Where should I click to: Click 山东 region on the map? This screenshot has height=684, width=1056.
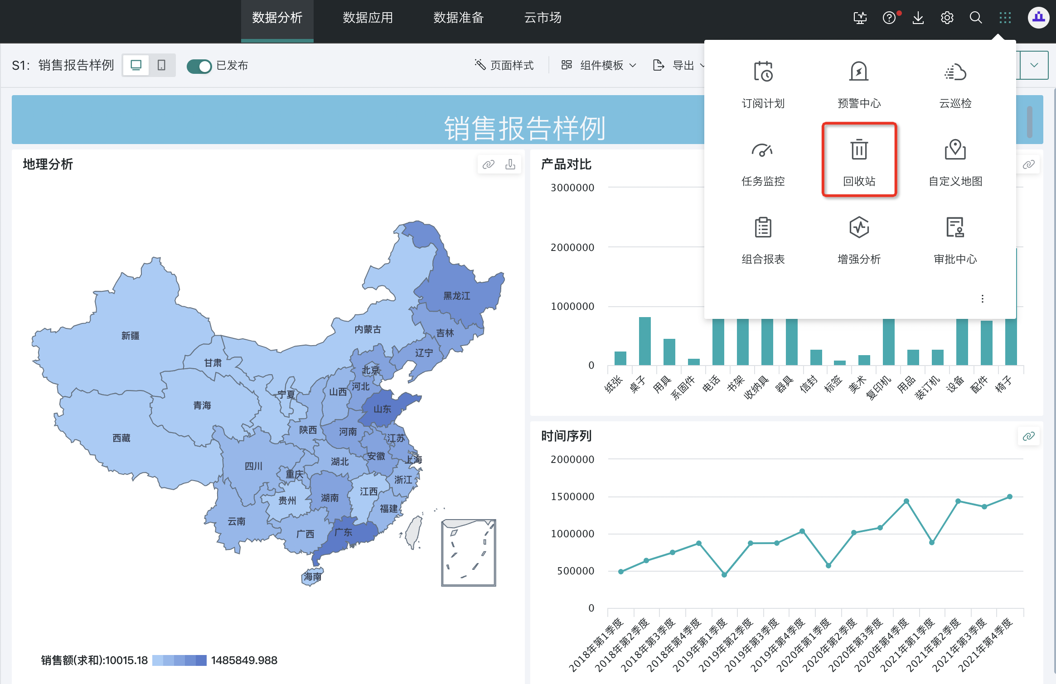click(x=382, y=409)
